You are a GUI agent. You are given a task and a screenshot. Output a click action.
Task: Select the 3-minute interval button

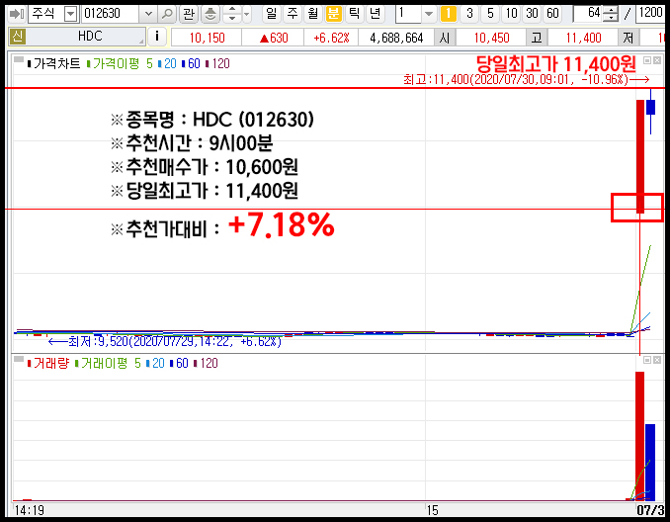click(469, 14)
